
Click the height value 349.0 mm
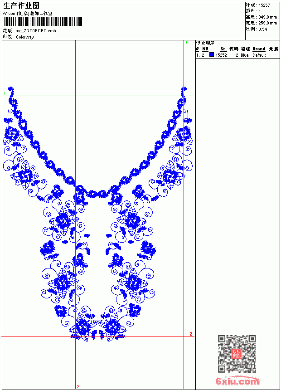pyautogui.click(x=267, y=17)
